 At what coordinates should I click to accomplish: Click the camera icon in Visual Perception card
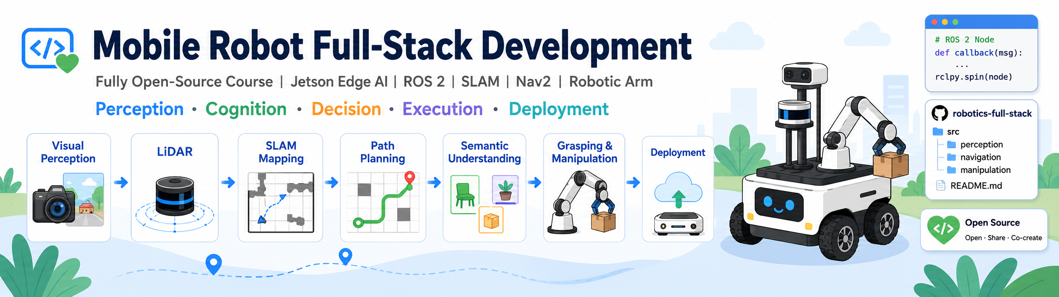(54, 205)
